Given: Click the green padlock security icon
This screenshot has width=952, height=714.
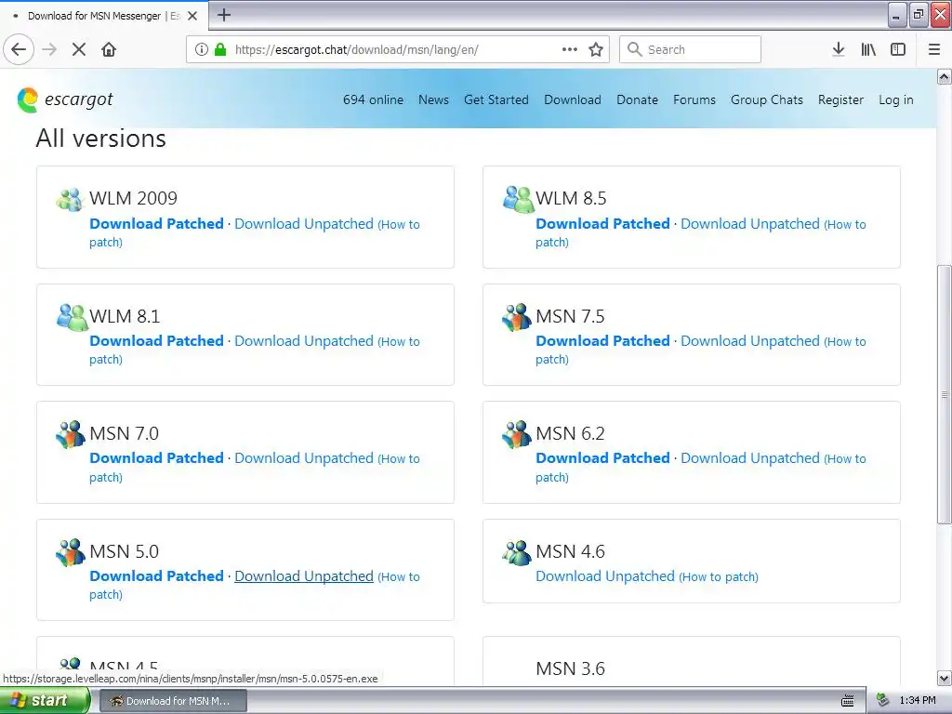Looking at the screenshot, I should [220, 49].
